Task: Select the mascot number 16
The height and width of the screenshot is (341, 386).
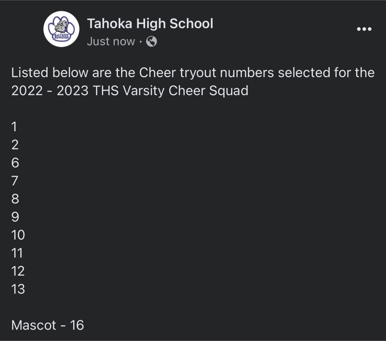Action: [x=77, y=325]
